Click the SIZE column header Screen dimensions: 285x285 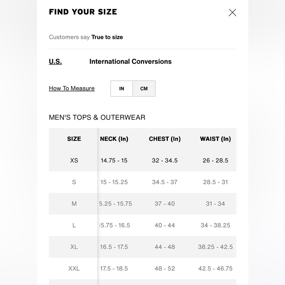click(74, 139)
